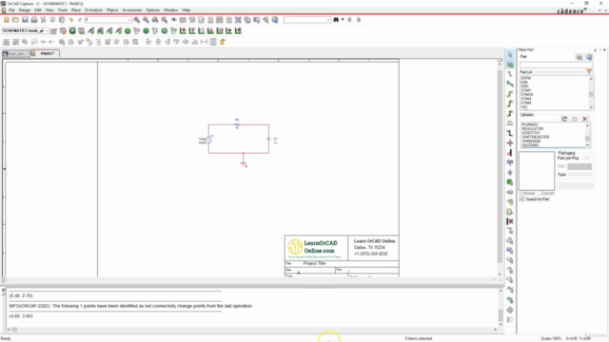Open the Place menu
Image resolution: width=609 pixels, height=342 pixels.
coord(76,10)
